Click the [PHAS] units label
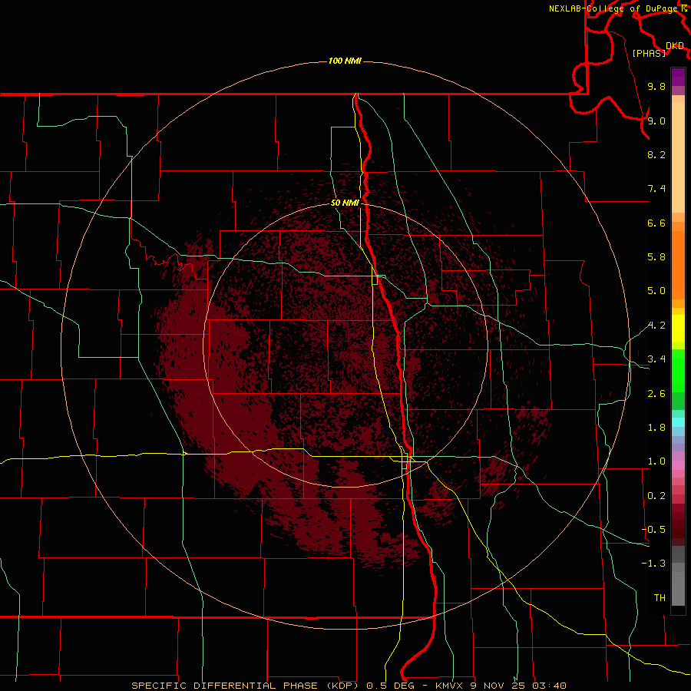The height and width of the screenshot is (691, 691). 649,53
